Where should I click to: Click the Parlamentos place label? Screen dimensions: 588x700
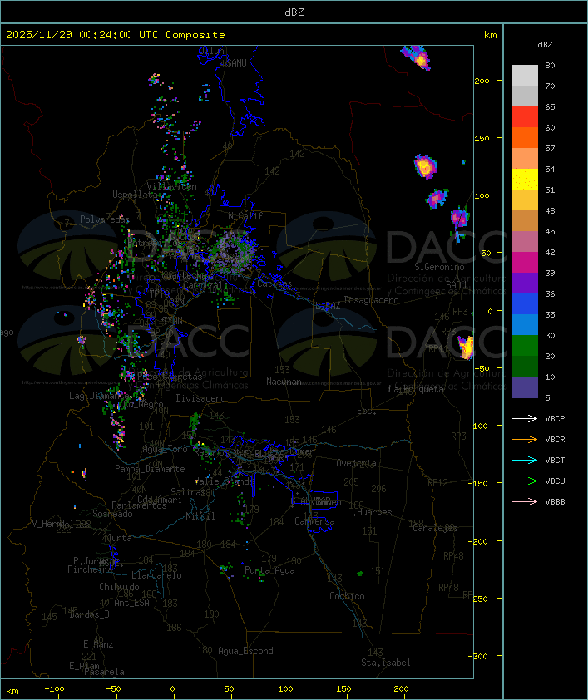139,505
